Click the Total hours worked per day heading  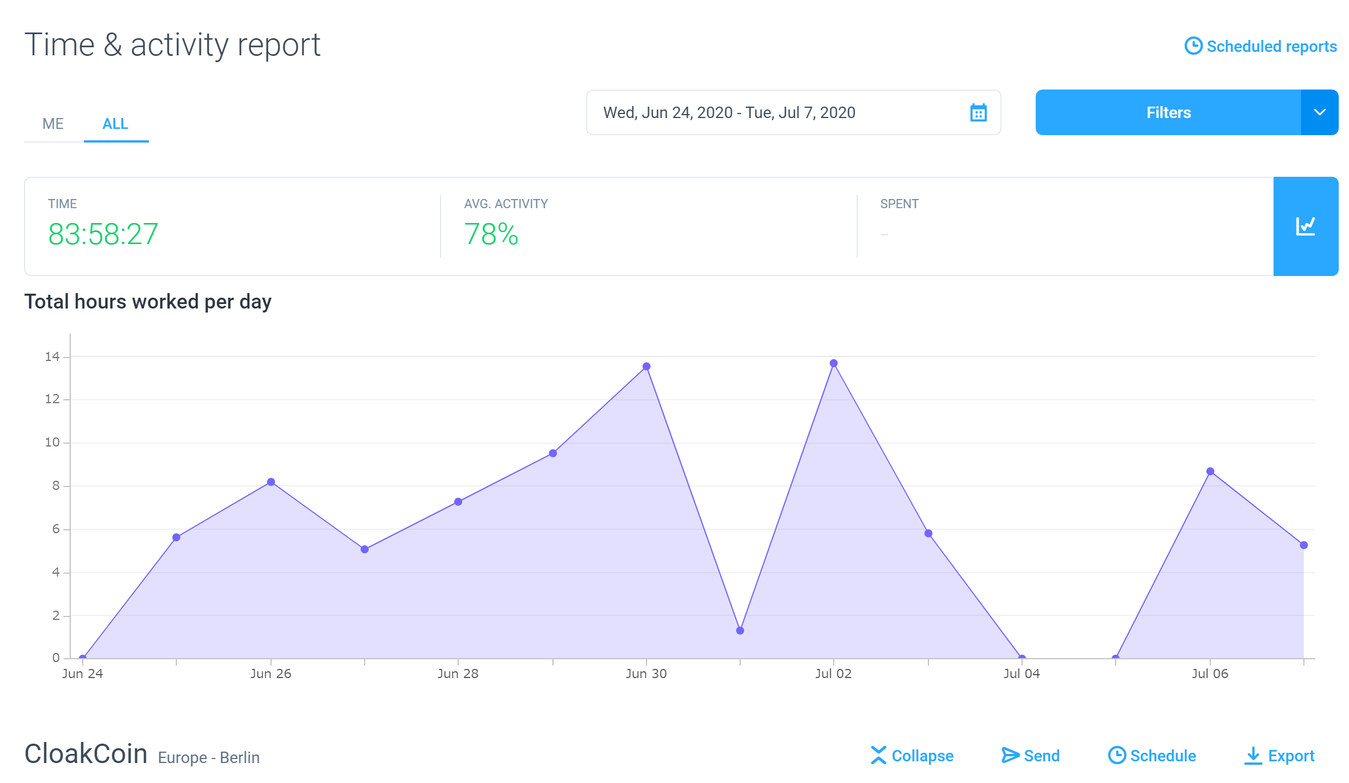coord(148,302)
